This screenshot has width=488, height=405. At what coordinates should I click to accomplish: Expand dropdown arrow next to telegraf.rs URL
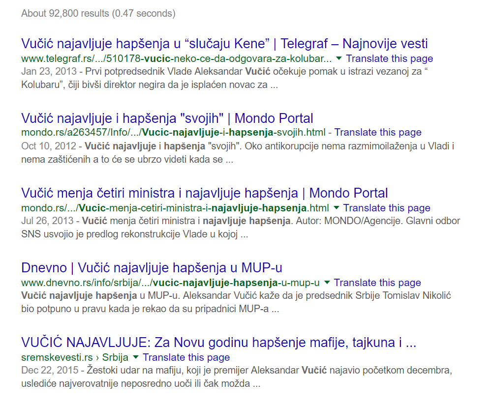(339, 58)
